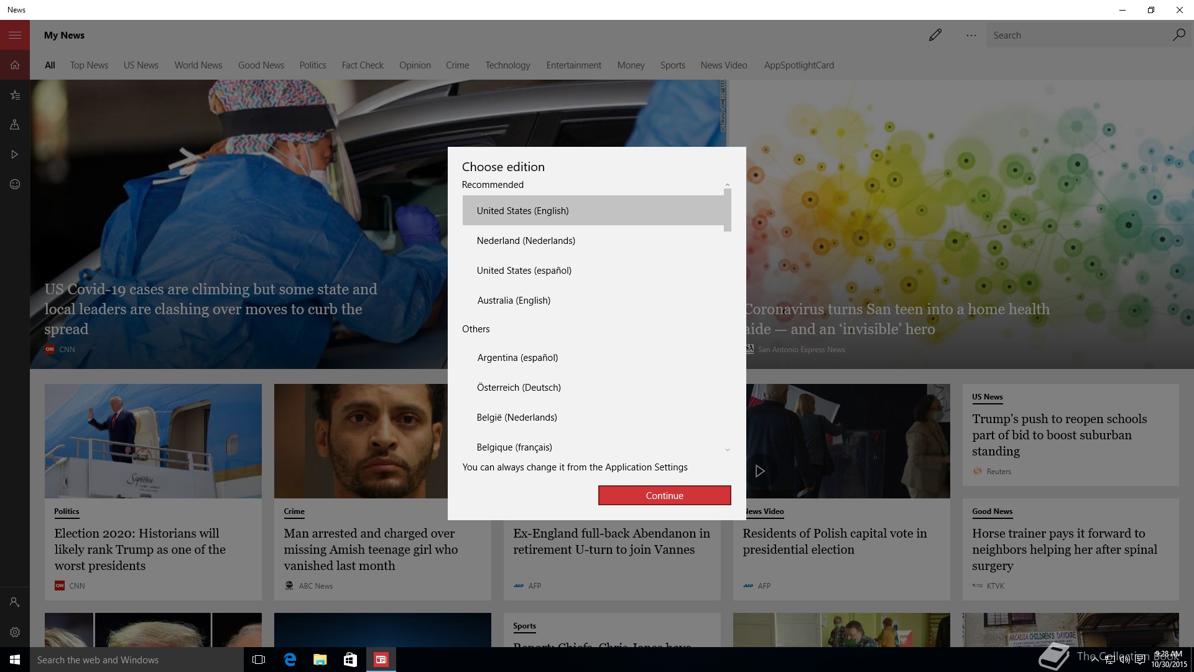Viewport: 1194px width, 672px height.
Task: Switch to the Politics tab
Action: coord(313,65)
